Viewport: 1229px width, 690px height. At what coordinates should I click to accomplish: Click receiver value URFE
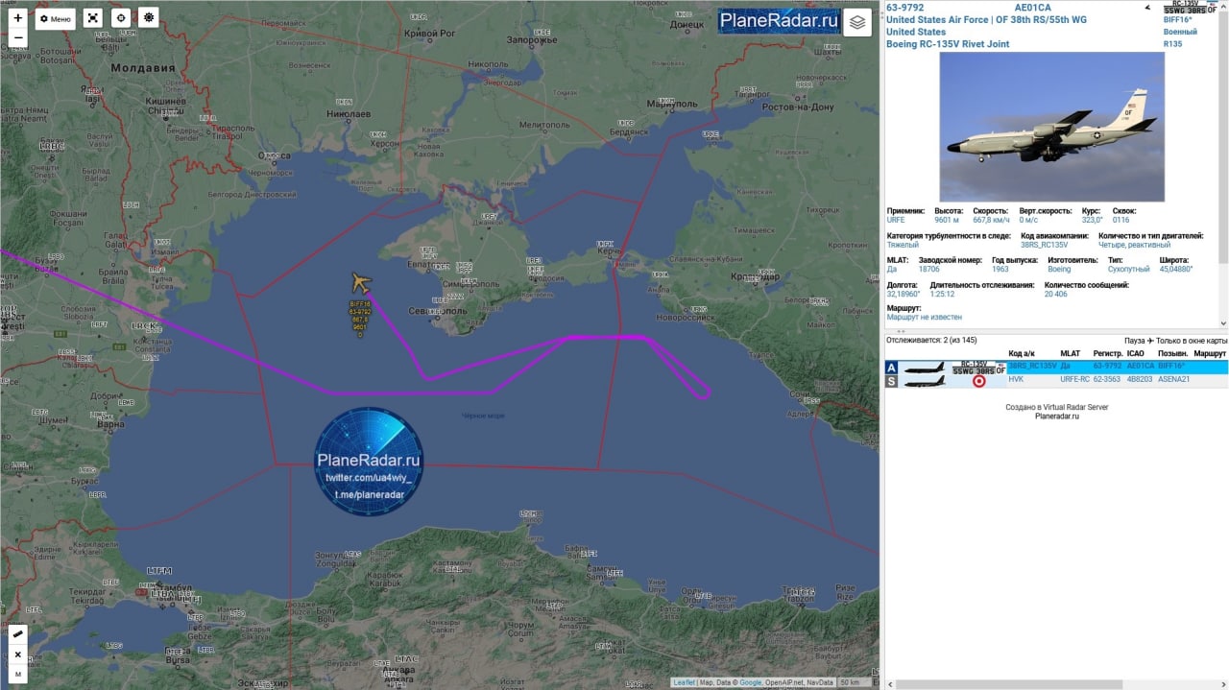point(896,220)
